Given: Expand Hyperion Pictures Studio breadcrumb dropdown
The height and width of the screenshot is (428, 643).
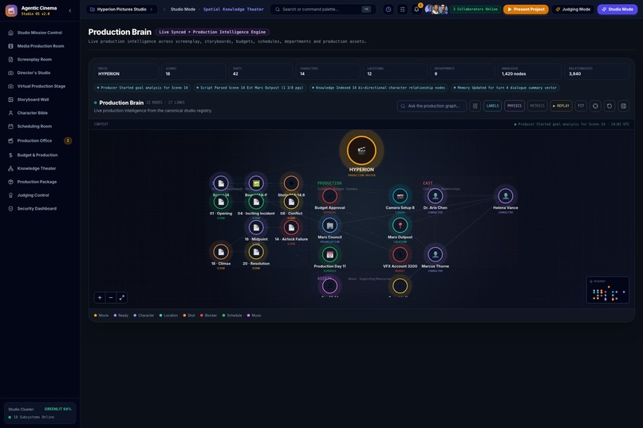Looking at the screenshot, I should pyautogui.click(x=122, y=10).
